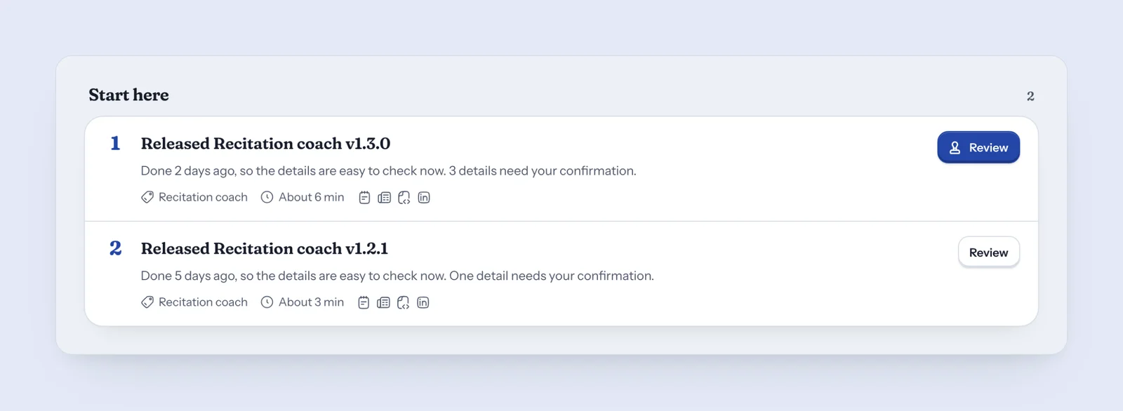The image size is (1123, 411).
Task: Click the Start here heading
Action: click(x=128, y=95)
